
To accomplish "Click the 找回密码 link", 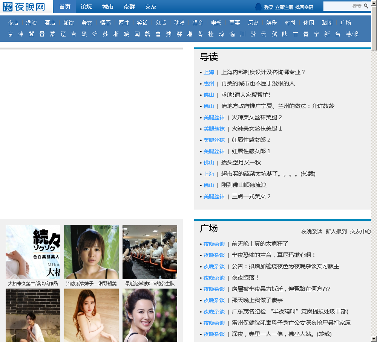I will [304, 8].
